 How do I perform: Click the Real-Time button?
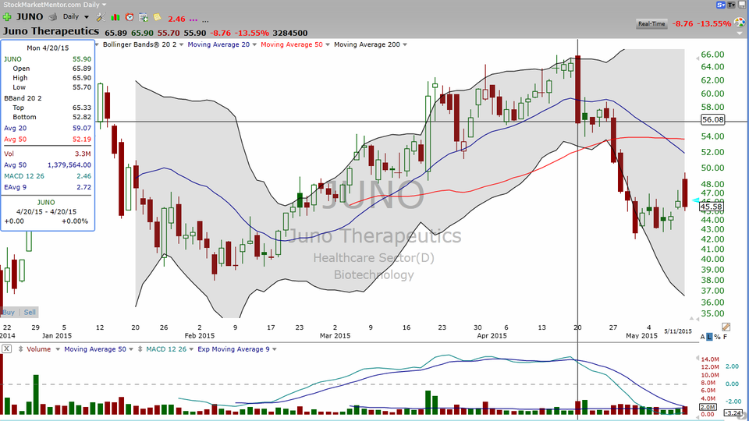pos(651,23)
